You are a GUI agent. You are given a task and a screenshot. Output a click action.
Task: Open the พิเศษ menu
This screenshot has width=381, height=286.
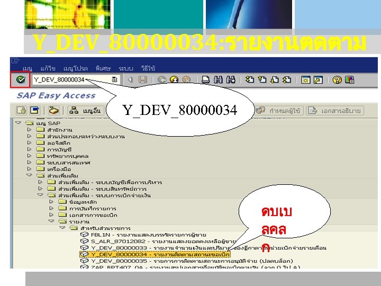coord(103,68)
